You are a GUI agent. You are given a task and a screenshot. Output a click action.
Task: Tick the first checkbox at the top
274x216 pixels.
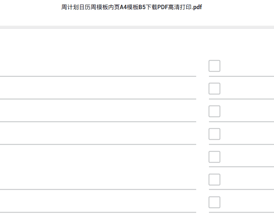point(214,66)
